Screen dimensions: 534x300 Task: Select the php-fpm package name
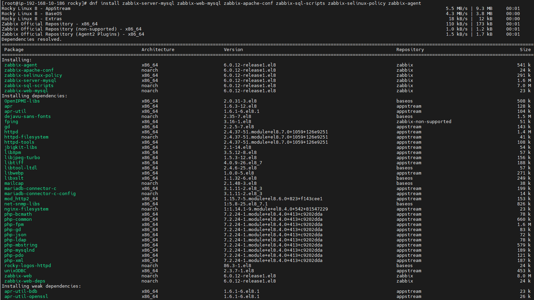(x=14, y=224)
